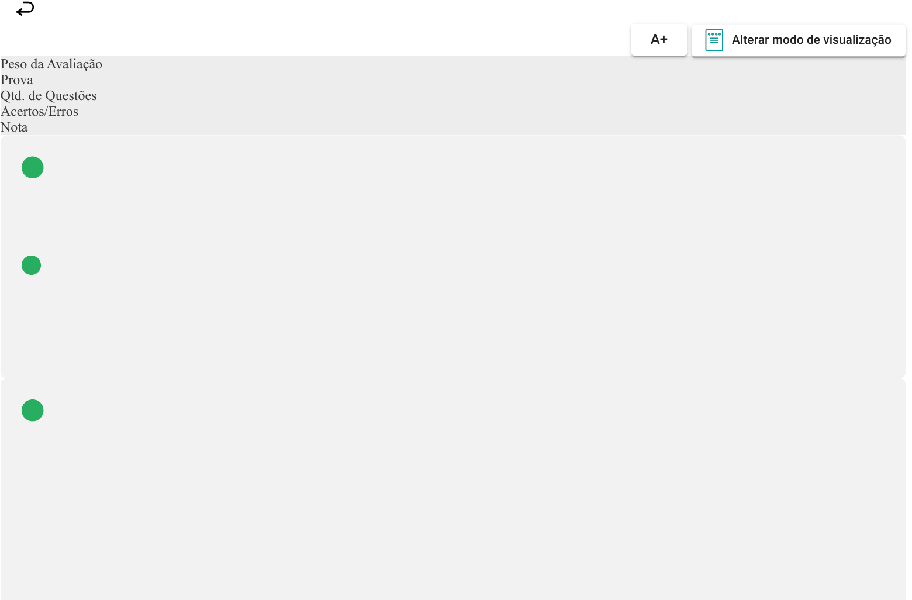Click the back arrow icon
The width and height of the screenshot is (912, 600).
pyautogui.click(x=25, y=9)
